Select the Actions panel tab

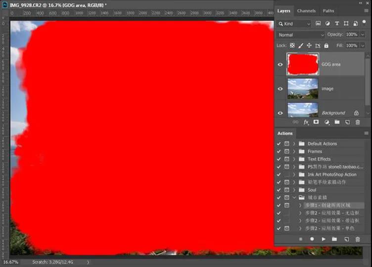pyautogui.click(x=285, y=133)
